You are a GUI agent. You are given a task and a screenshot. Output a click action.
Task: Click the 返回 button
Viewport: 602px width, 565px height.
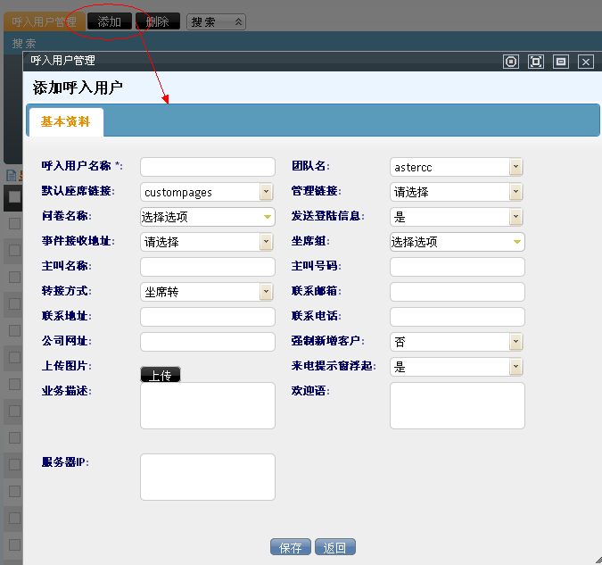[x=335, y=548]
